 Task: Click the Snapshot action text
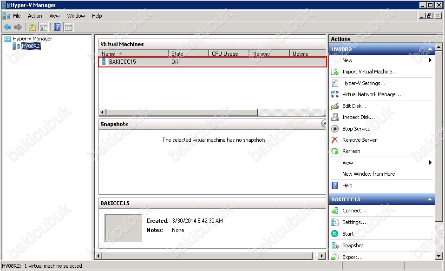[x=353, y=245]
